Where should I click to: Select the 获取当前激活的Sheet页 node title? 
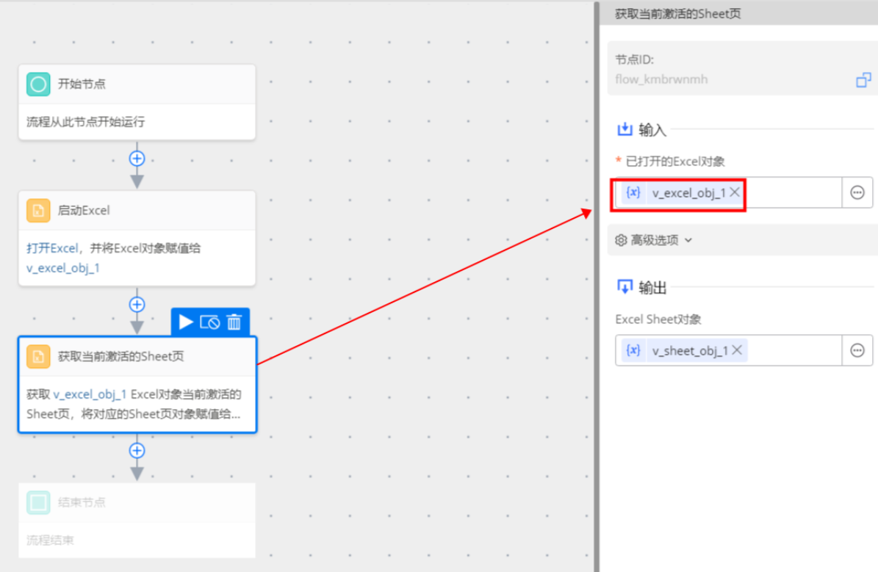point(121,357)
